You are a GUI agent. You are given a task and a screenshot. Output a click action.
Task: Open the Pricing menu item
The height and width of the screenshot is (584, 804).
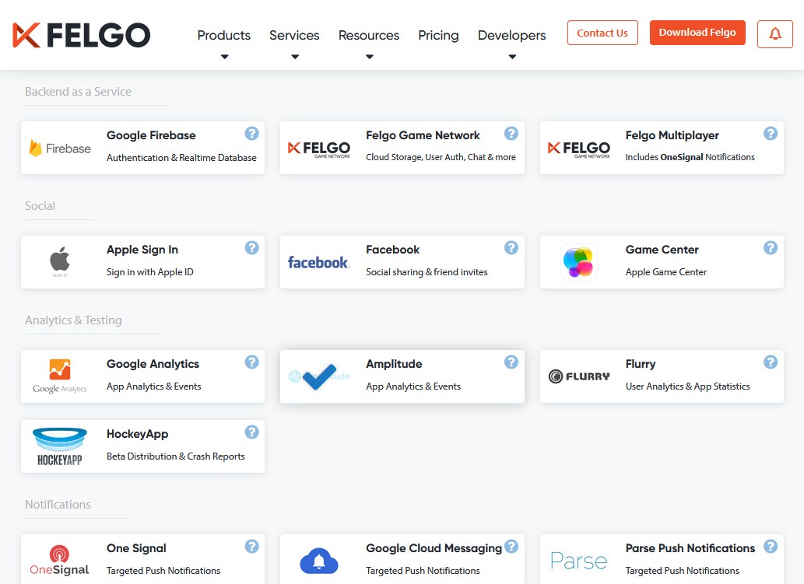click(x=437, y=35)
